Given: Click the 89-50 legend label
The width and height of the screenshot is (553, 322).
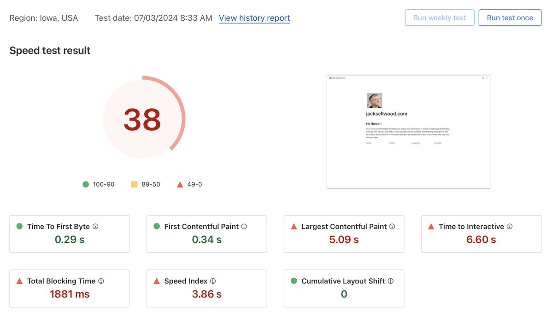Looking at the screenshot, I should pyautogui.click(x=151, y=184).
